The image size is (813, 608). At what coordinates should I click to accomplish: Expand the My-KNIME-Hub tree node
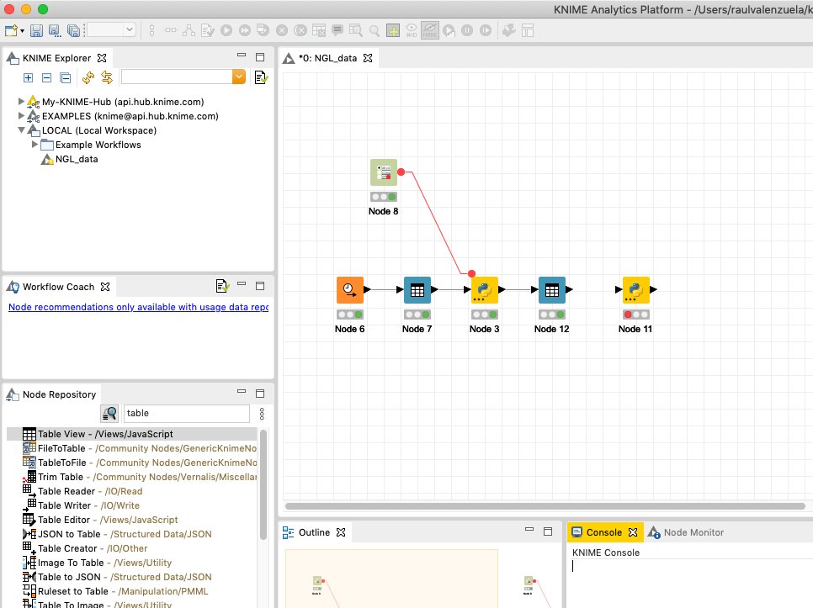click(21, 102)
